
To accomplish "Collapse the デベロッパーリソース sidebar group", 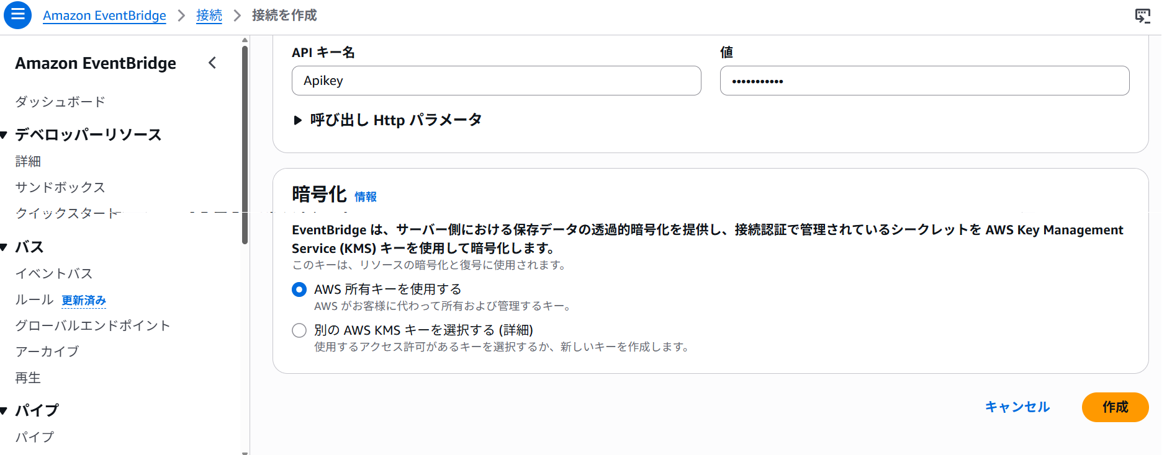I will click(4, 135).
